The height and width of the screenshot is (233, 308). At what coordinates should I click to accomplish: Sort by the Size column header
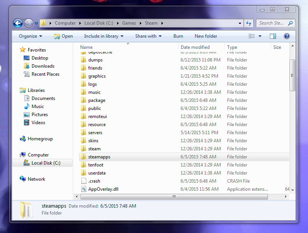click(277, 47)
